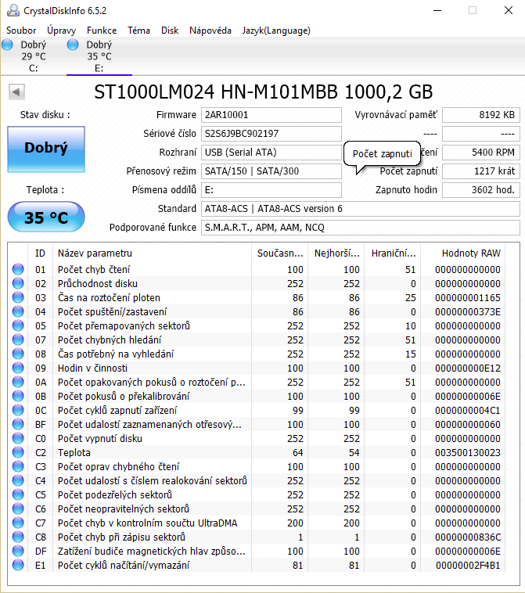Click status orb for attribute 07 row

click(x=18, y=340)
